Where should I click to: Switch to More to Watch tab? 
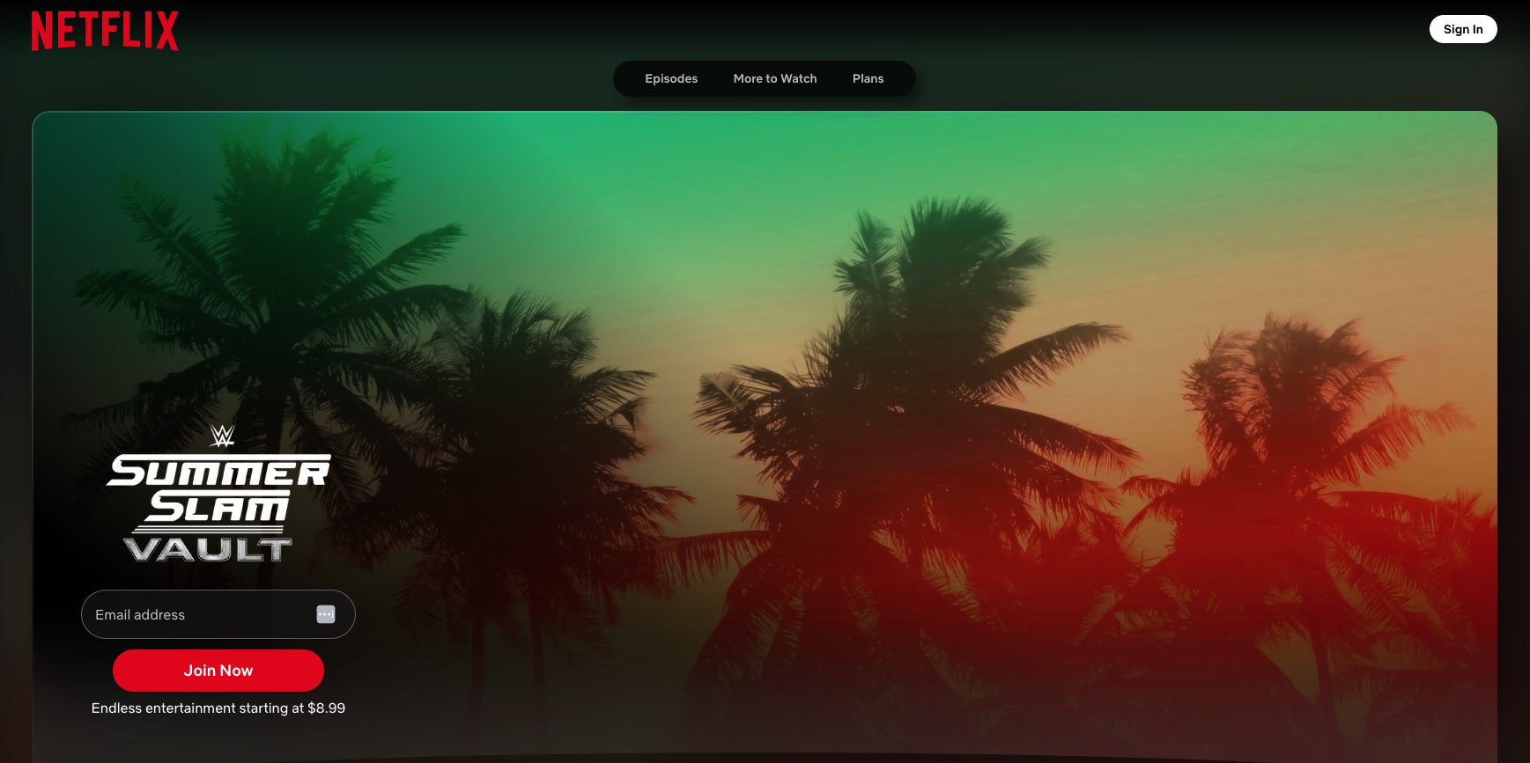[775, 78]
